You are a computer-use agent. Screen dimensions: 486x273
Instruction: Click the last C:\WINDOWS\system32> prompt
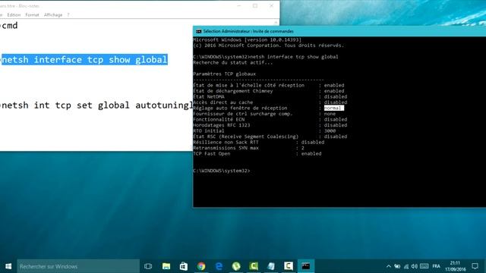tap(221, 171)
